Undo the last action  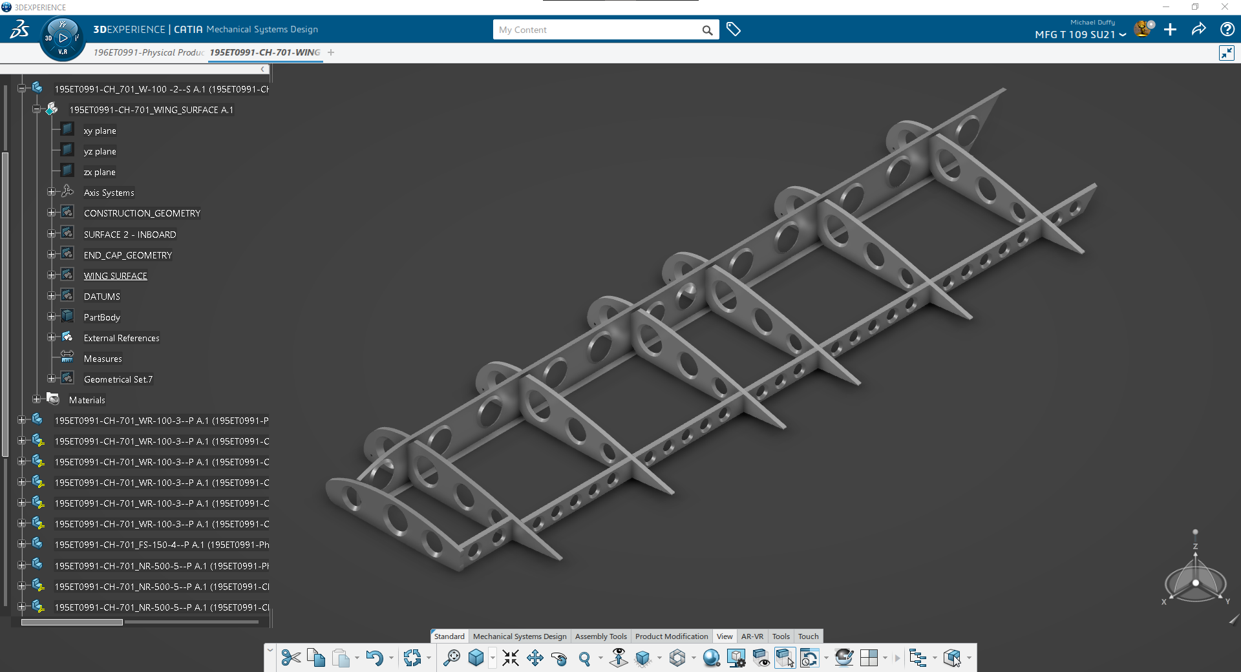pos(374,658)
